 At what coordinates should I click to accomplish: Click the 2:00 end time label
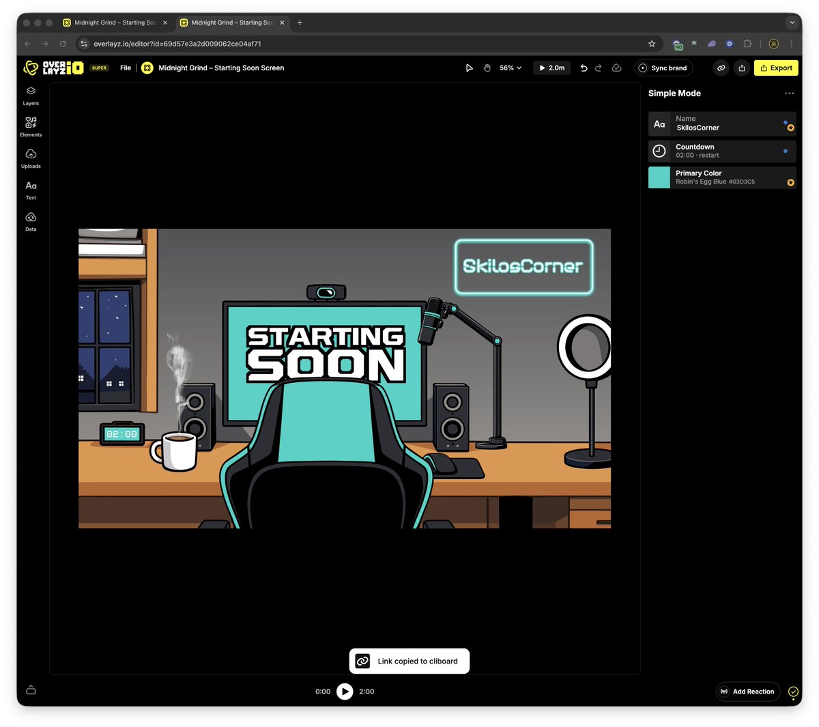pyautogui.click(x=367, y=692)
